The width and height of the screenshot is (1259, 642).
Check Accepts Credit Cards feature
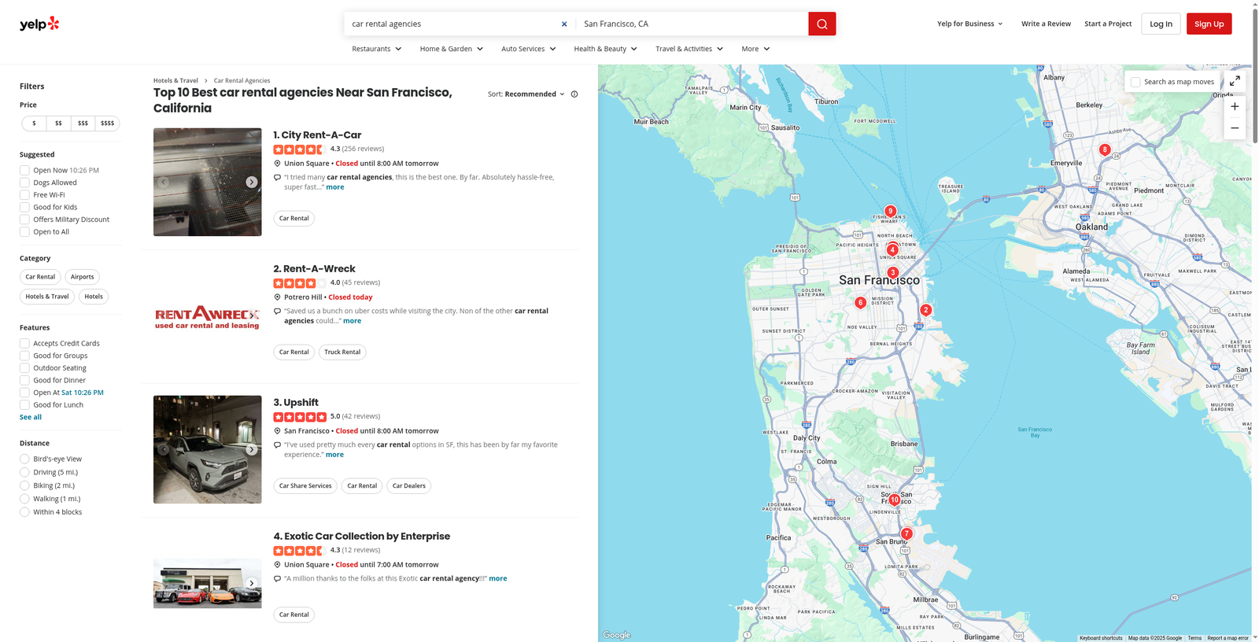click(x=24, y=343)
